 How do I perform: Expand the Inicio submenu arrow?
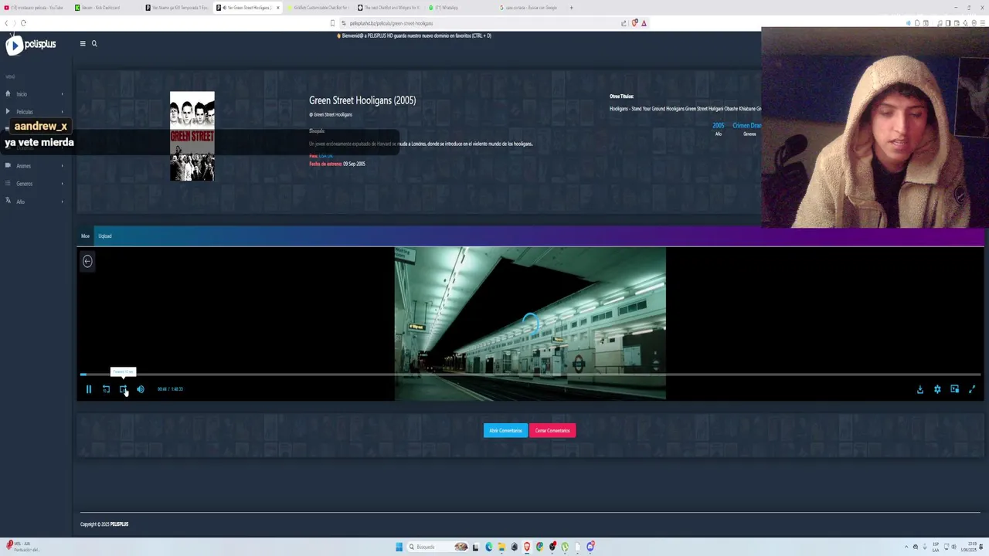click(62, 94)
